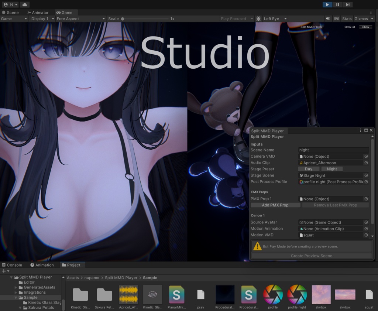This screenshot has width=378, height=311.
Task: Click nupamo in the breadcrumb path
Action: pyautogui.click(x=92, y=278)
